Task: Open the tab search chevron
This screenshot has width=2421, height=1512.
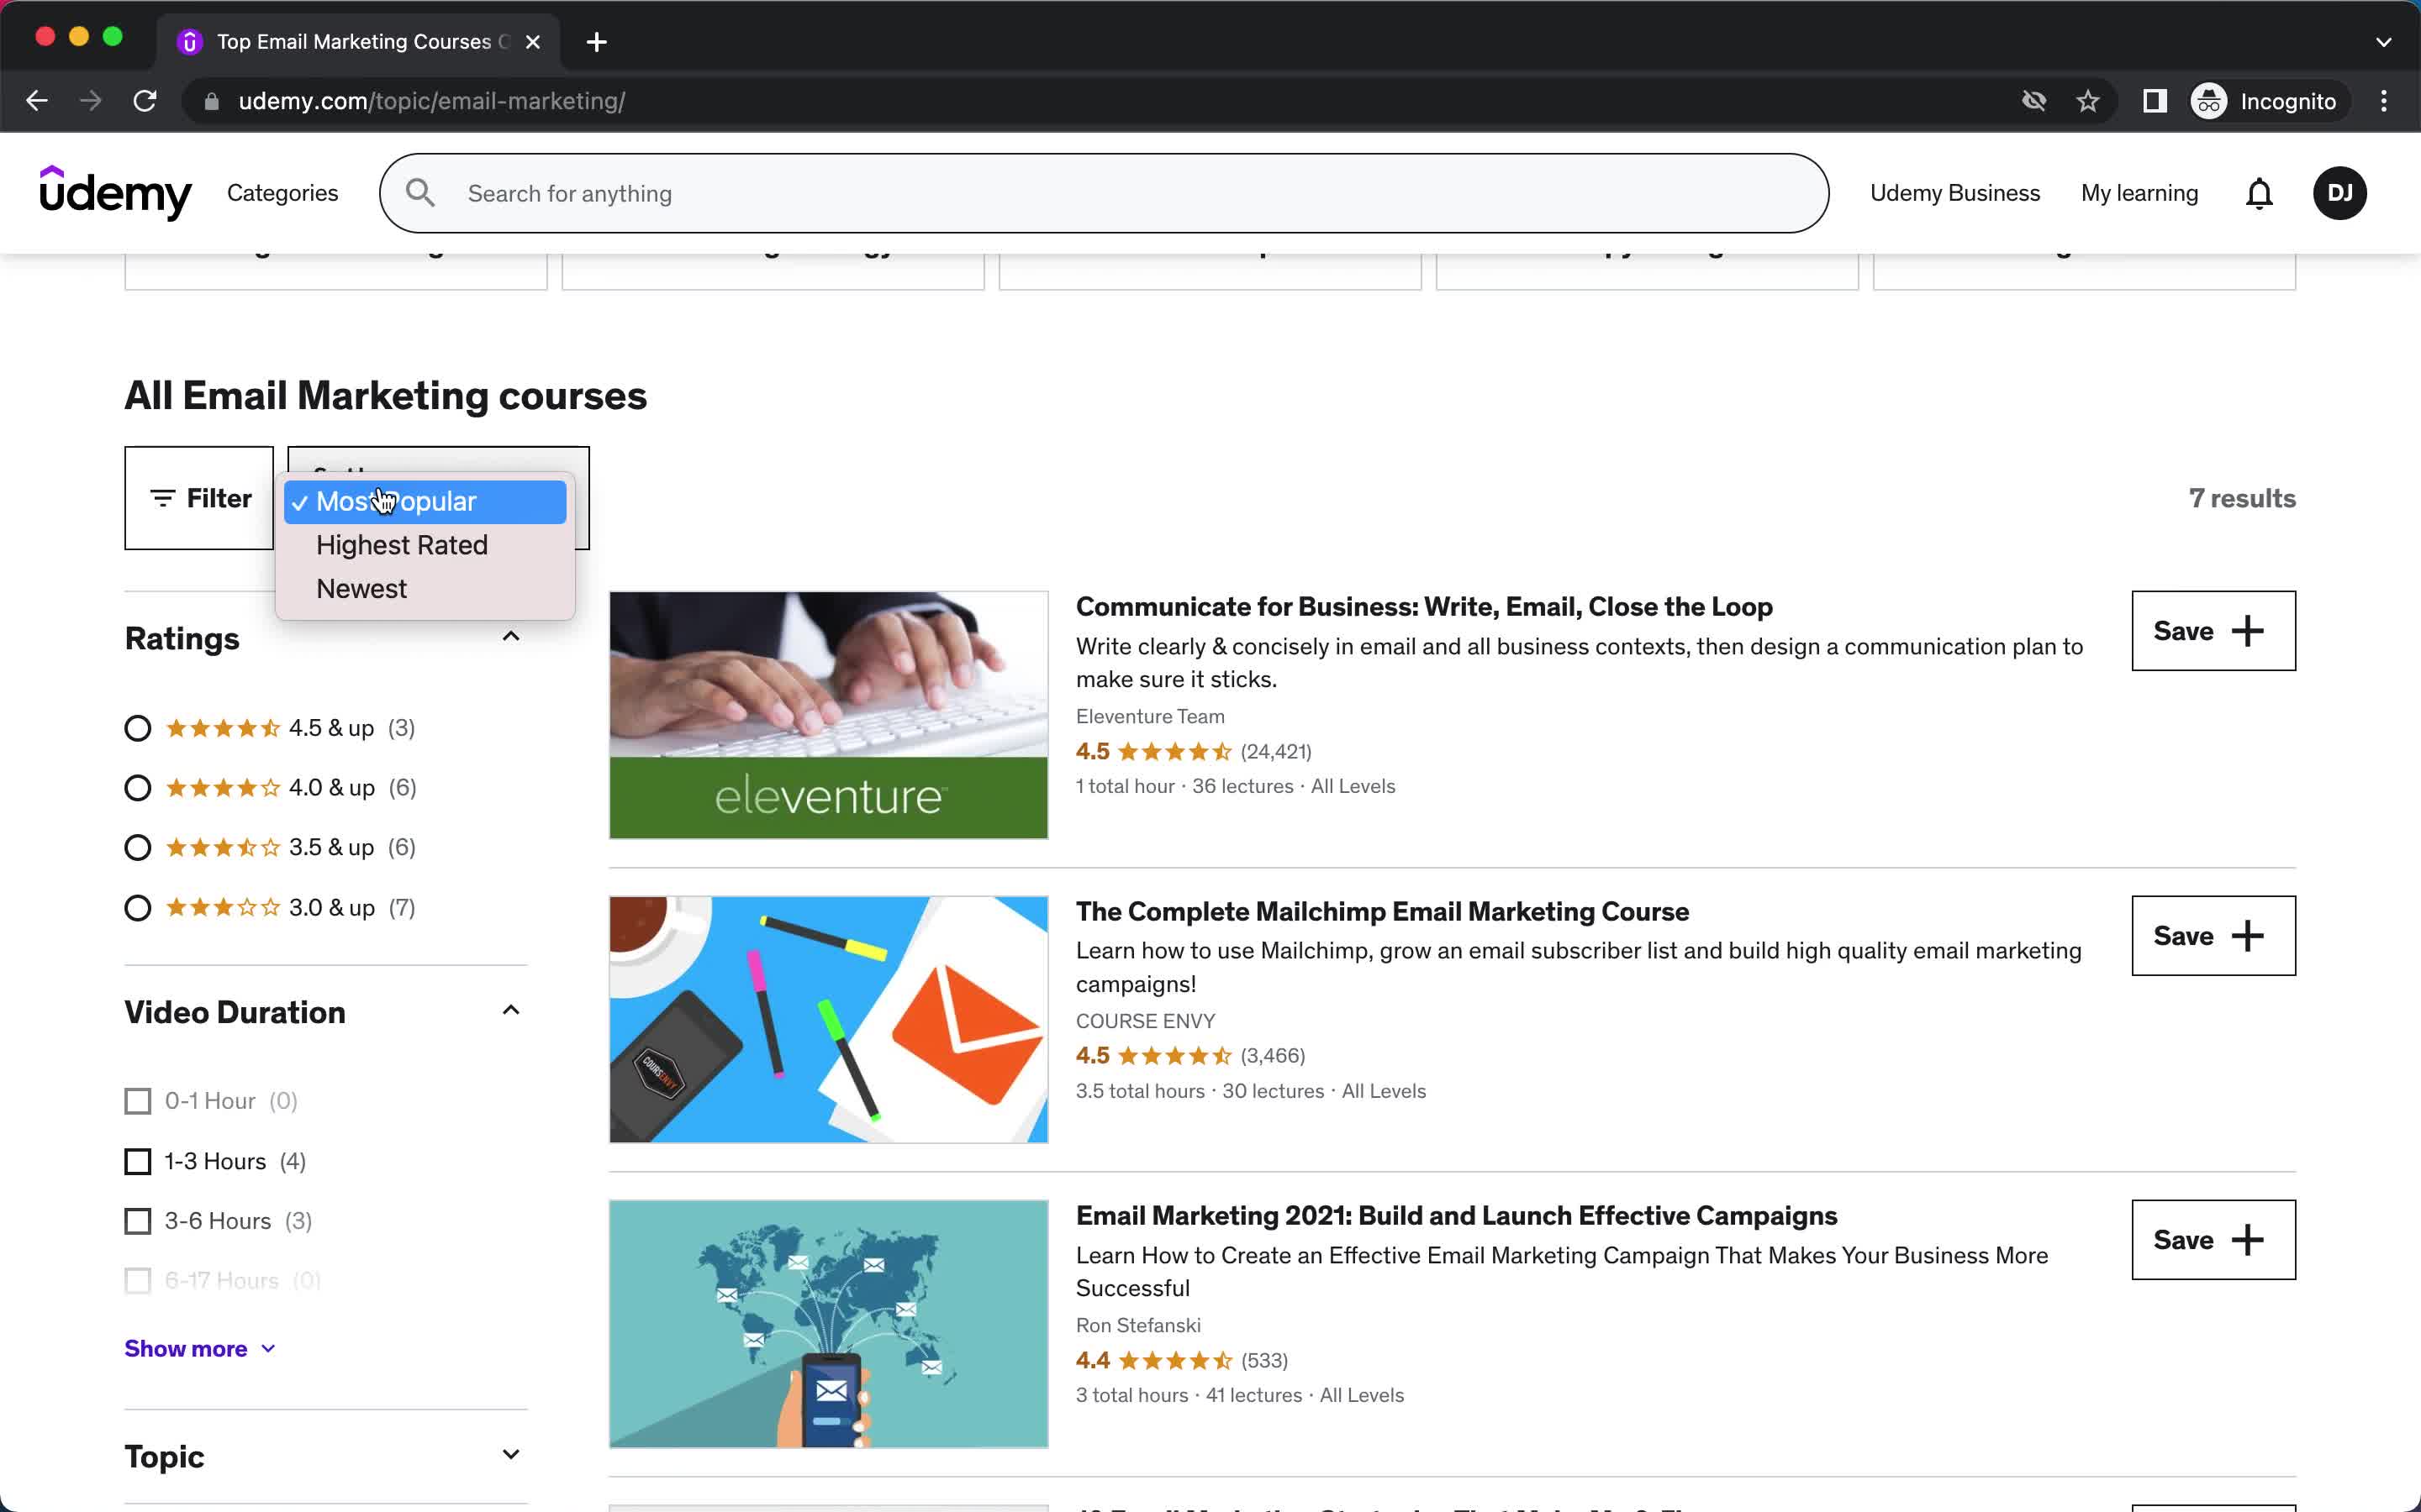Action: click(2383, 42)
